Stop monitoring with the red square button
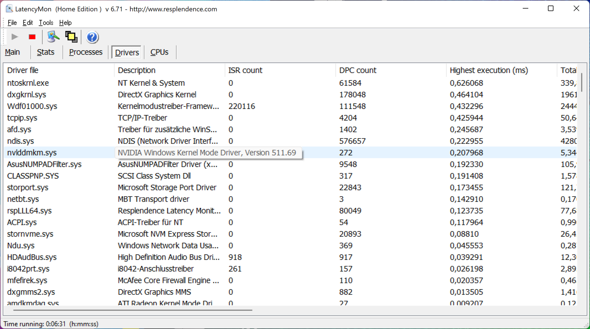590x329 pixels. (x=32, y=37)
